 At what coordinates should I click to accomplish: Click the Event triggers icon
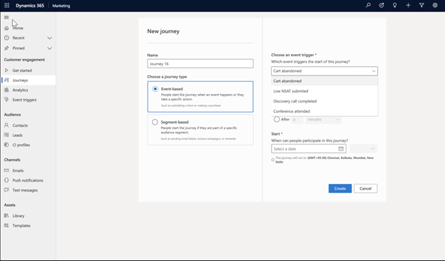(6, 100)
